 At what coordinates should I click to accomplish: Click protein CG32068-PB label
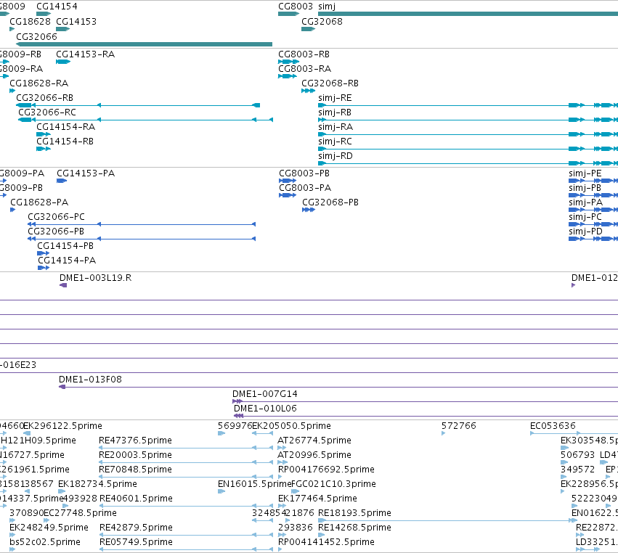(x=330, y=202)
